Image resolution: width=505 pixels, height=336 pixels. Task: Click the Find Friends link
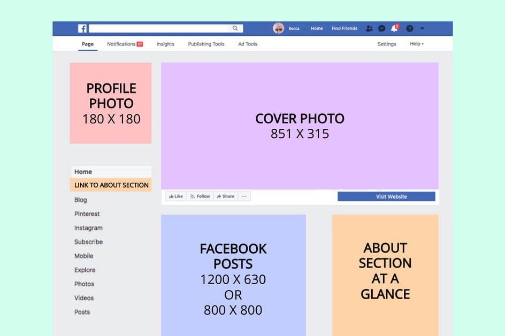coord(344,28)
